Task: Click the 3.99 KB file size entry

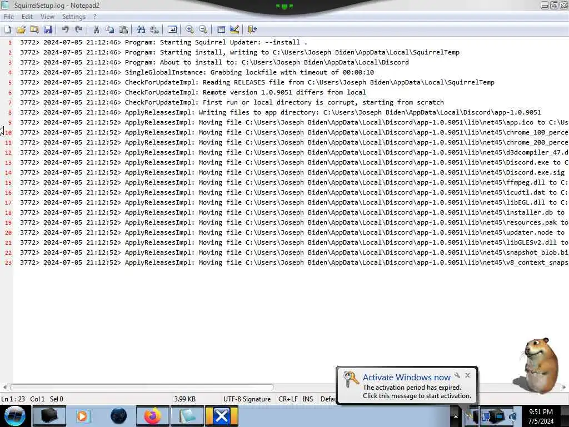Action: [184, 399]
